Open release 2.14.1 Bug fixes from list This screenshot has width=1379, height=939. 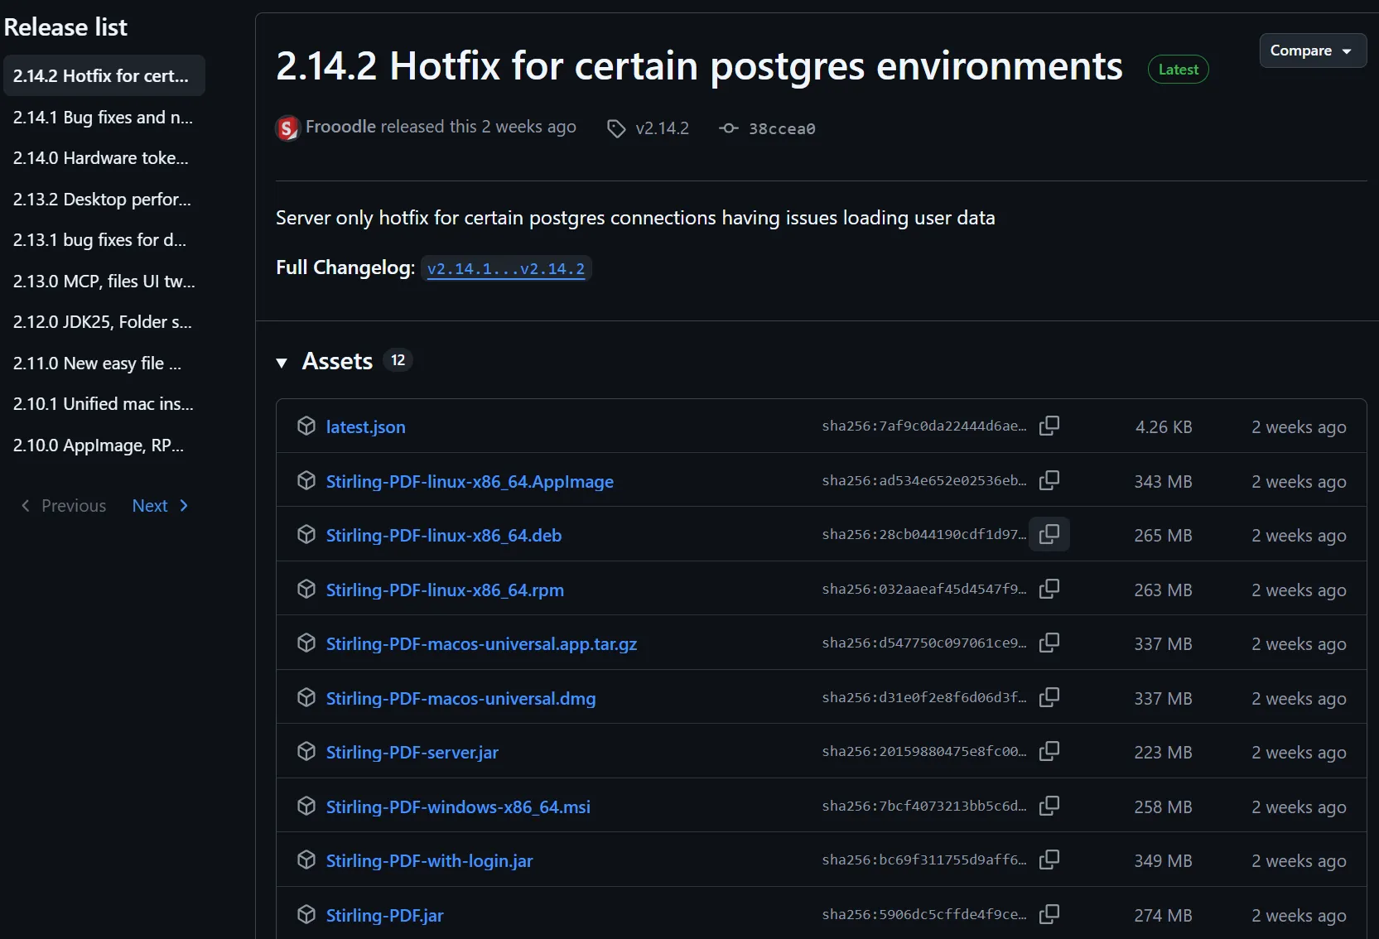(x=104, y=117)
